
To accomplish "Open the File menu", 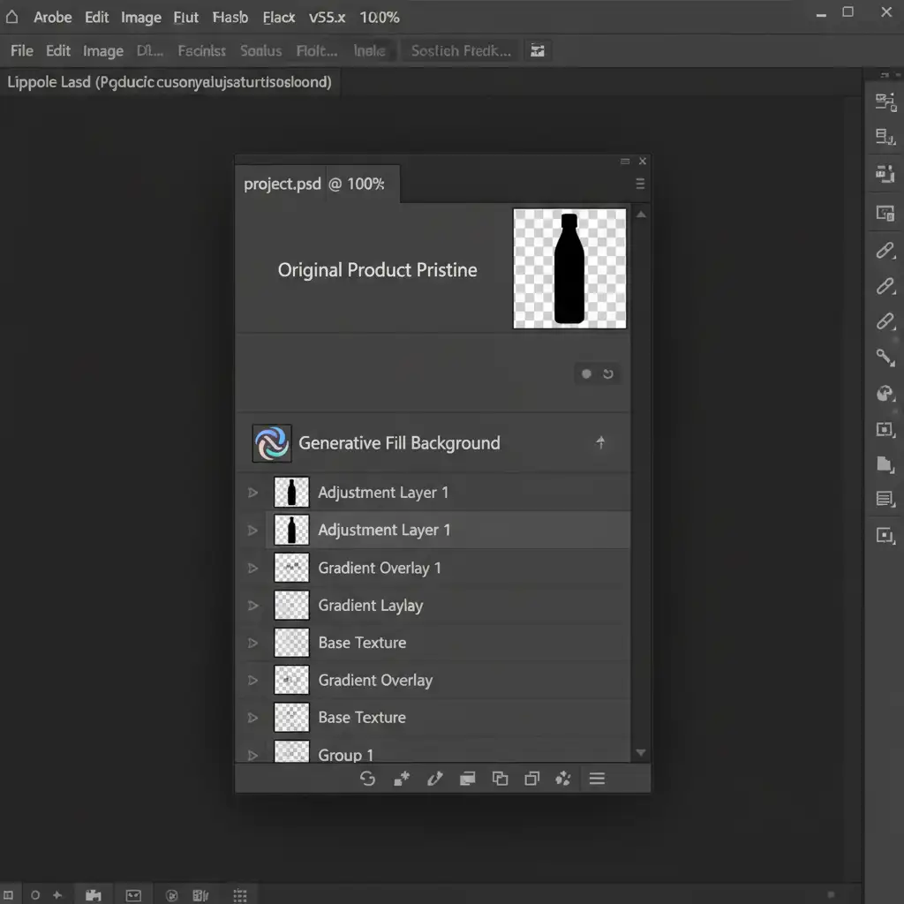I will tap(21, 51).
